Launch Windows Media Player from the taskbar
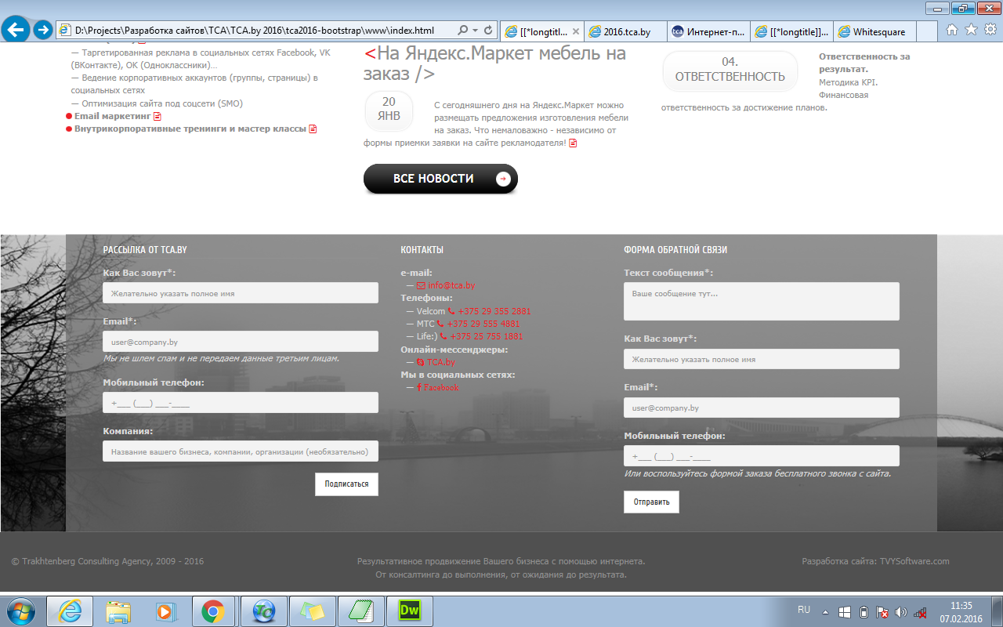 [165, 611]
